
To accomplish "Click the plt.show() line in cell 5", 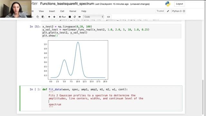I will (x=50, y=36).
